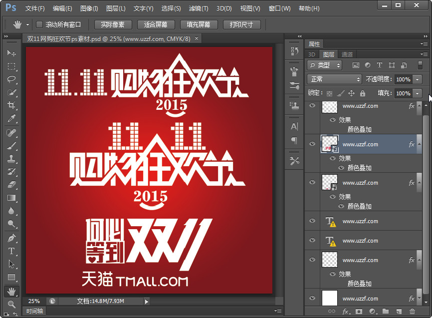Select the Brush tool

(x=11, y=146)
